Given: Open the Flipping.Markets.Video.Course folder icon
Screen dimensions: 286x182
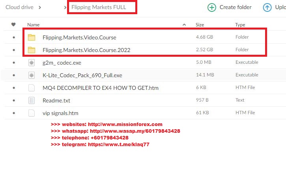Looking at the screenshot, I should point(32,37).
